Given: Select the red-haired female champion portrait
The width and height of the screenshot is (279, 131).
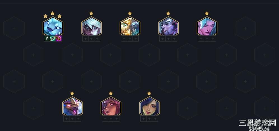Looking at the screenshot, I should (x=111, y=106).
